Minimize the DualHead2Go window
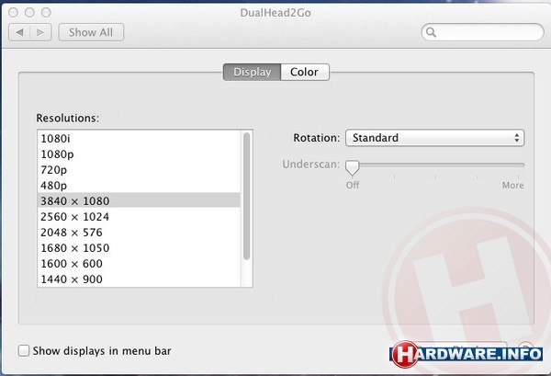The image size is (551, 376). 29,13
